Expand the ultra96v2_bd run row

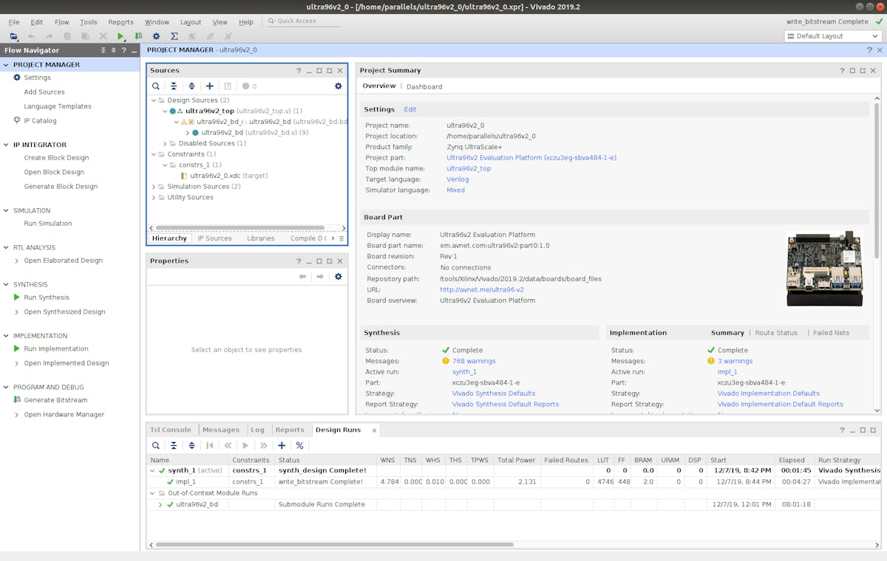(x=160, y=505)
